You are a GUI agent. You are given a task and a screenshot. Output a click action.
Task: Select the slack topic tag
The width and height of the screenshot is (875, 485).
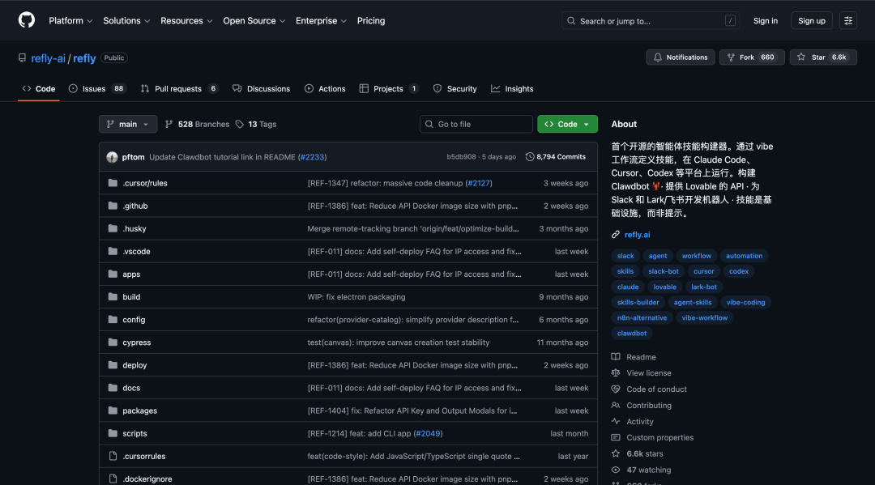click(625, 256)
